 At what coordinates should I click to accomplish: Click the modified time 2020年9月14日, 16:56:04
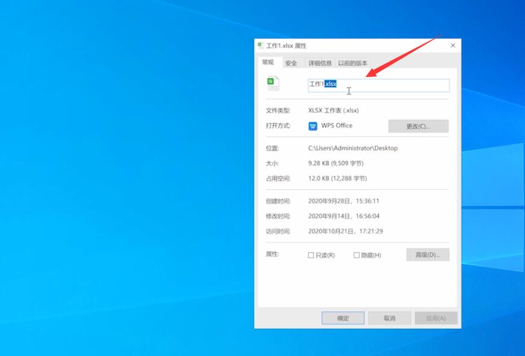click(344, 216)
